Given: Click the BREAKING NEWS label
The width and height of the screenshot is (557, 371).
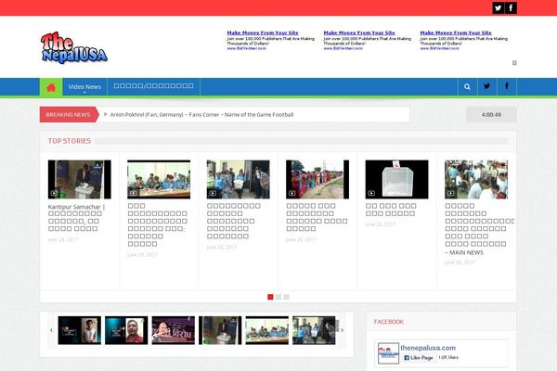Looking at the screenshot, I should tap(68, 115).
